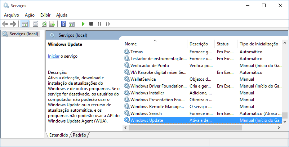Image resolution: width=289 pixels, height=147 pixels.
Task: Open the blue Help question mark icon
Action: [x=63, y=24]
